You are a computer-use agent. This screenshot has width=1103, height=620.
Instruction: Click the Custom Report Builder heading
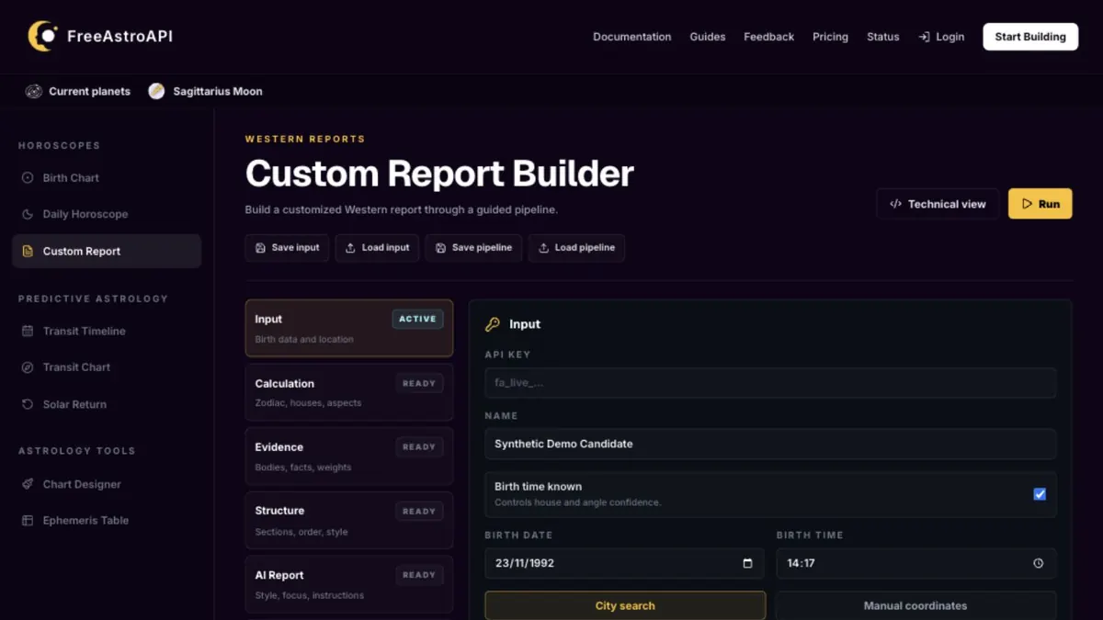pyautogui.click(x=439, y=175)
